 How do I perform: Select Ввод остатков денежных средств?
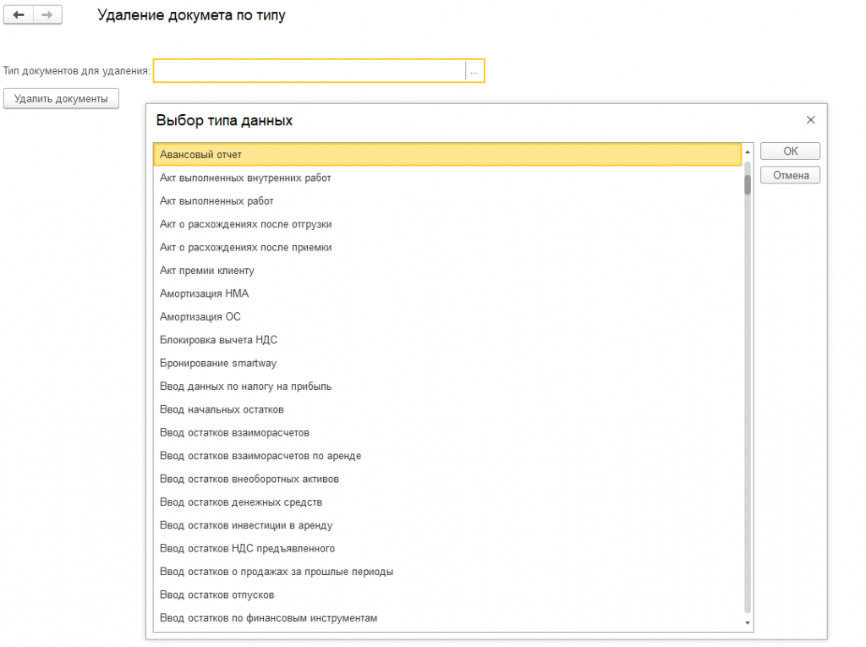click(447, 502)
